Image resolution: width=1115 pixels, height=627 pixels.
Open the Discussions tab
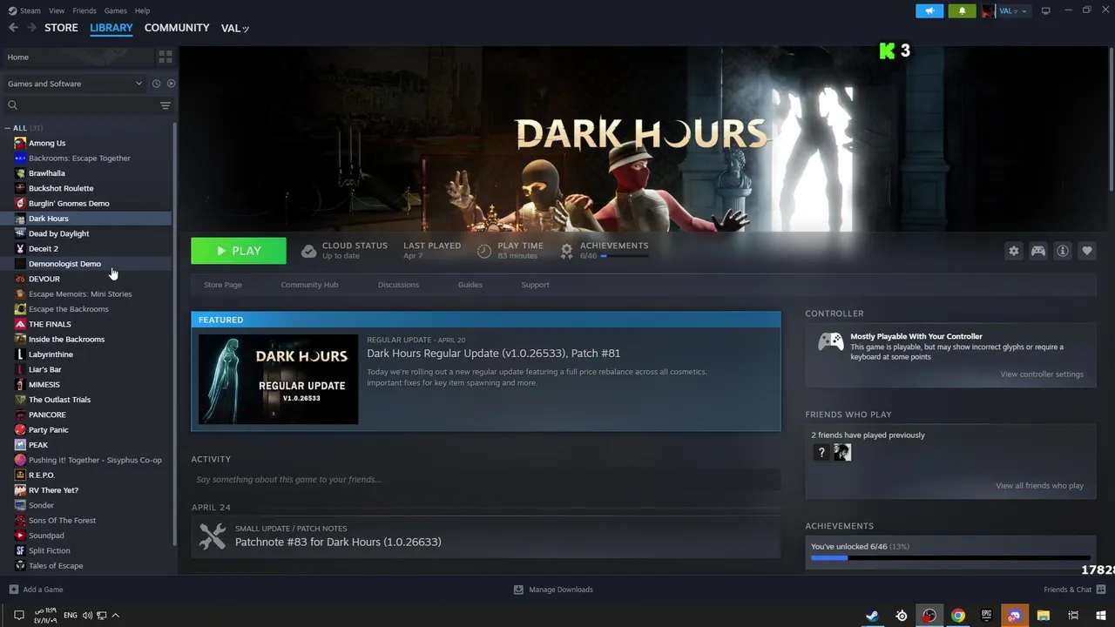[398, 285]
